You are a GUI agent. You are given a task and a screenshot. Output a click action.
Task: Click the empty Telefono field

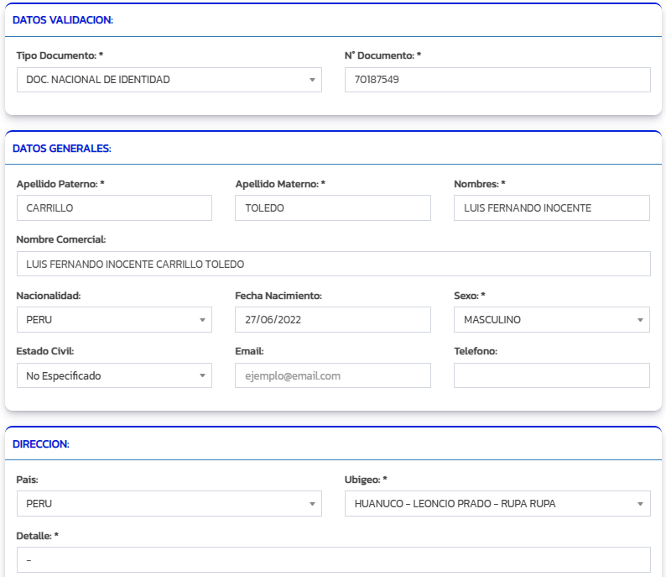(552, 375)
